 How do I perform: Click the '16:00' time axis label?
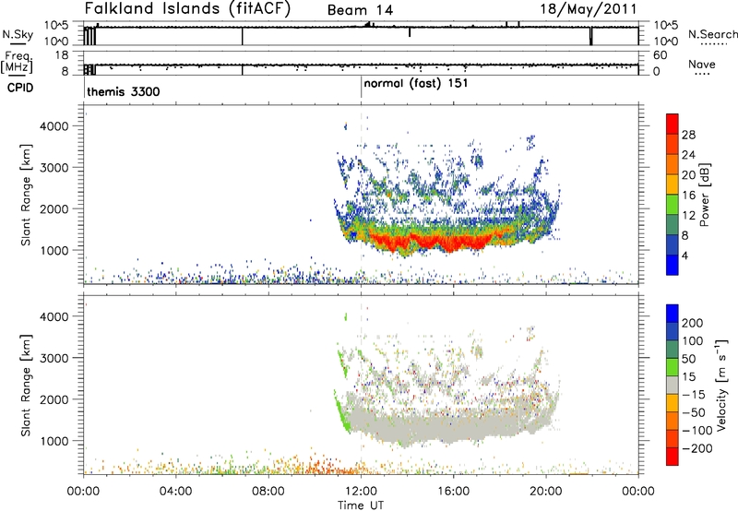point(453,492)
